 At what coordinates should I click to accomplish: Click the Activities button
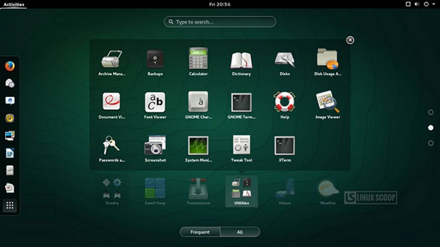(x=14, y=4)
